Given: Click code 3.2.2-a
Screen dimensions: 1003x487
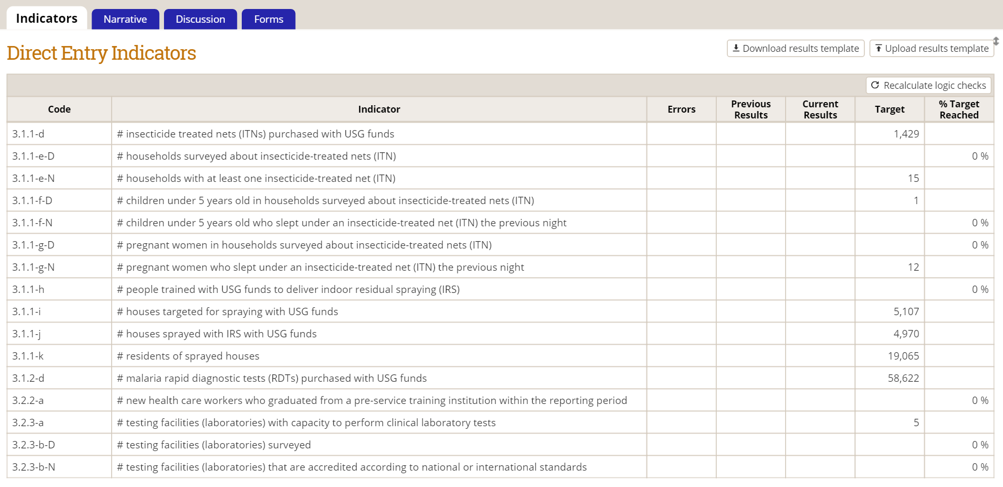Looking at the screenshot, I should pyautogui.click(x=28, y=400).
